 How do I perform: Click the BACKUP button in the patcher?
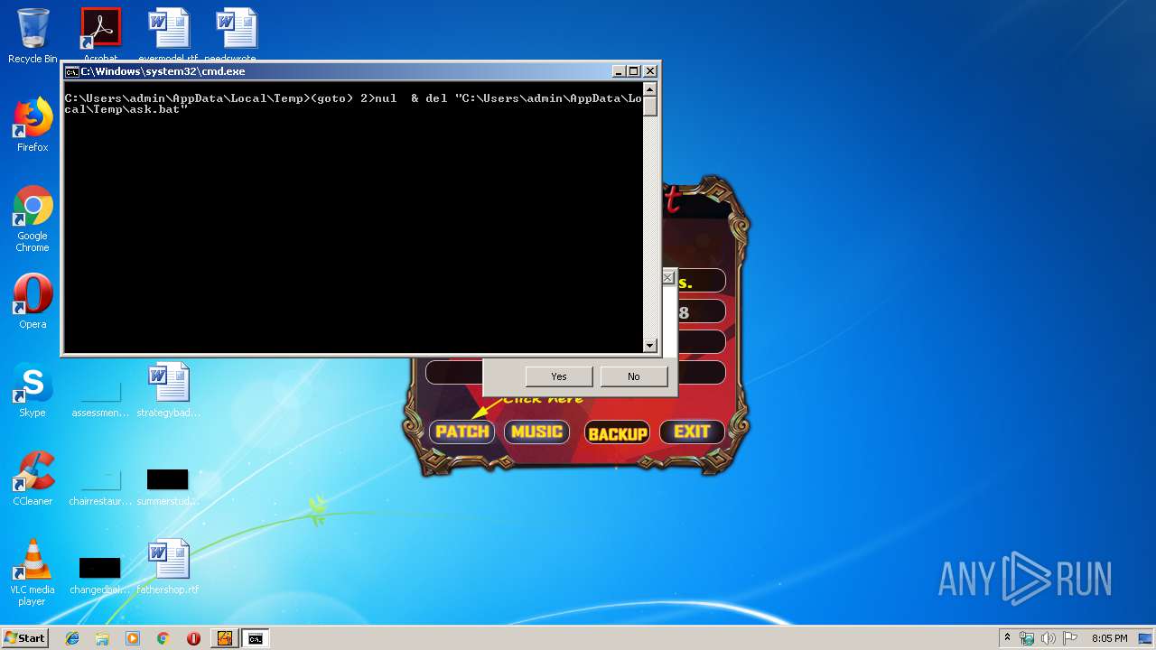[x=617, y=432]
